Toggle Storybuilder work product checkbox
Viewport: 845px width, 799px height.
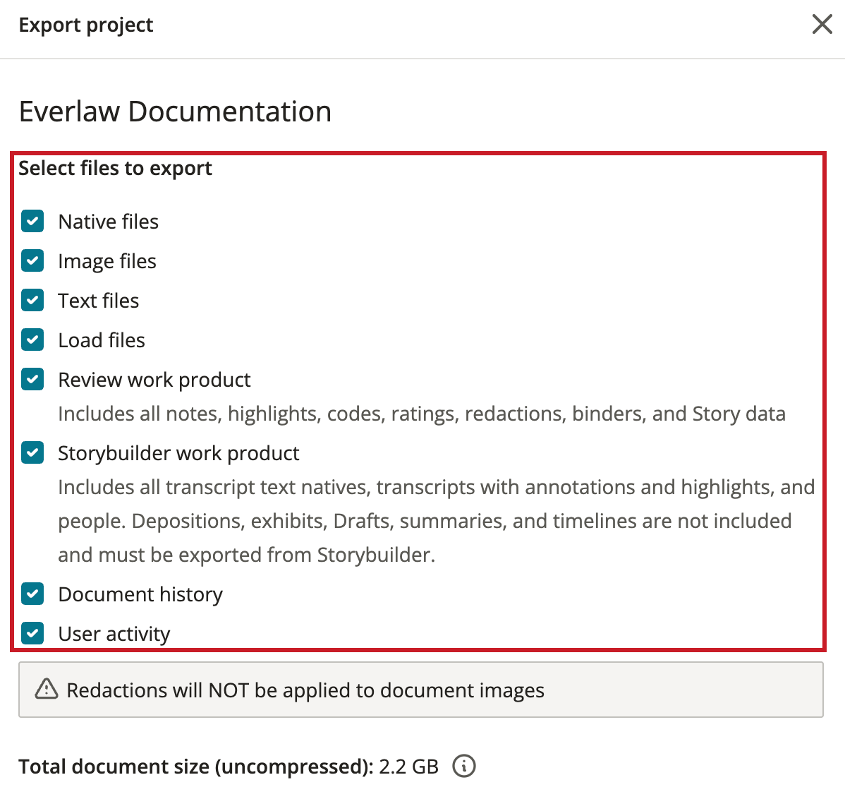(32, 453)
